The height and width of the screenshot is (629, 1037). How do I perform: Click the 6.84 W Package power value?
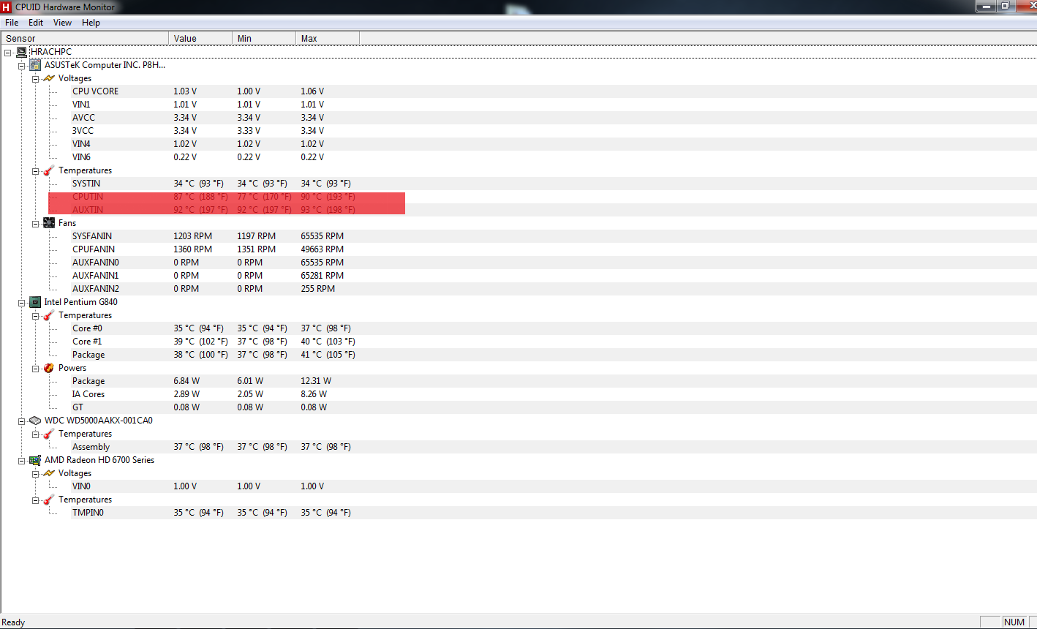(x=186, y=381)
